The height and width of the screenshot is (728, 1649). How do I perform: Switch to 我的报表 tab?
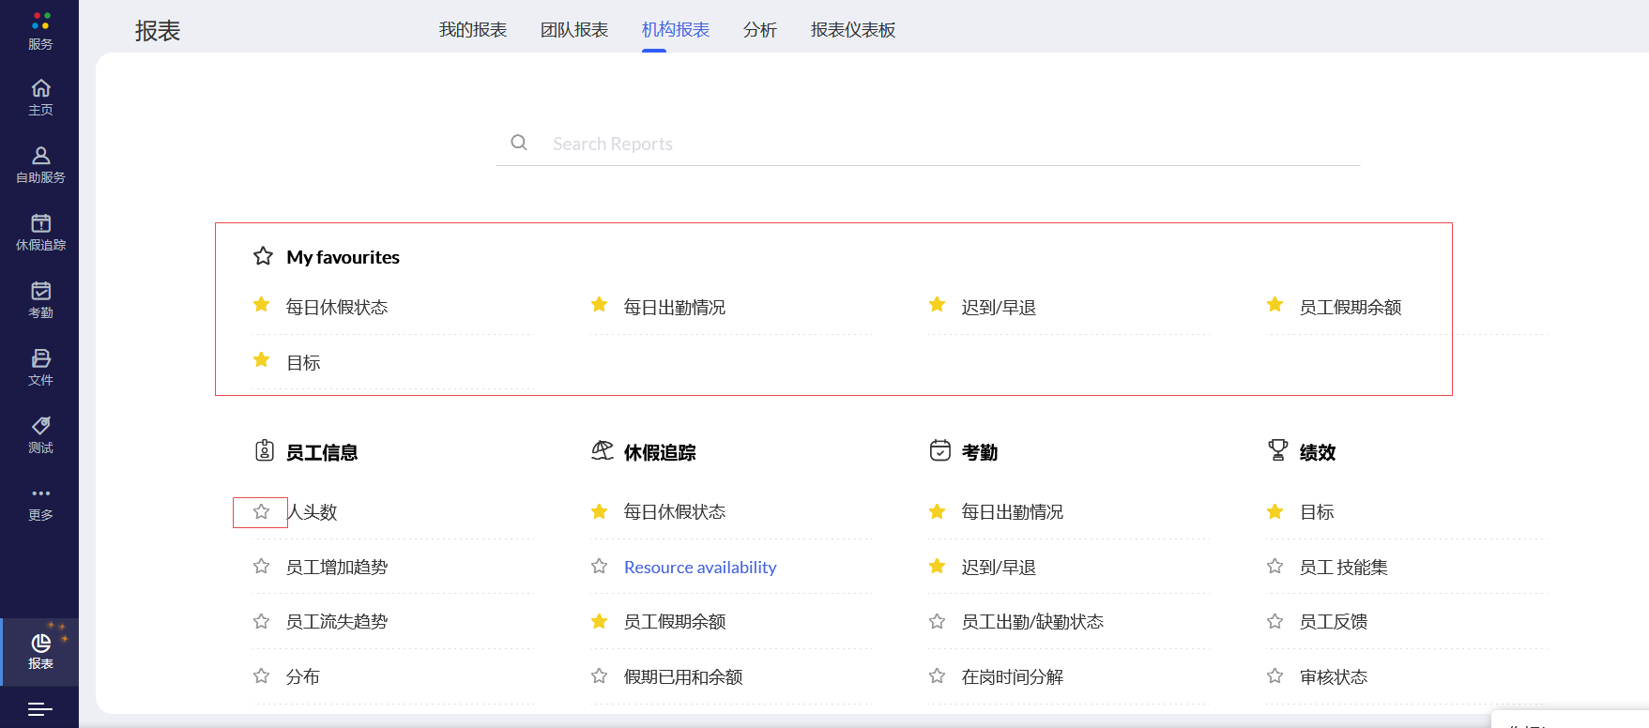473,30
